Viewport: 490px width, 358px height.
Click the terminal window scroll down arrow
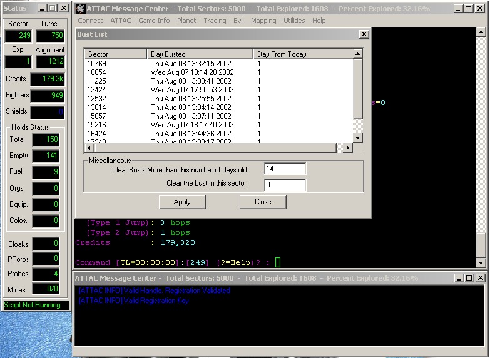[481, 263]
